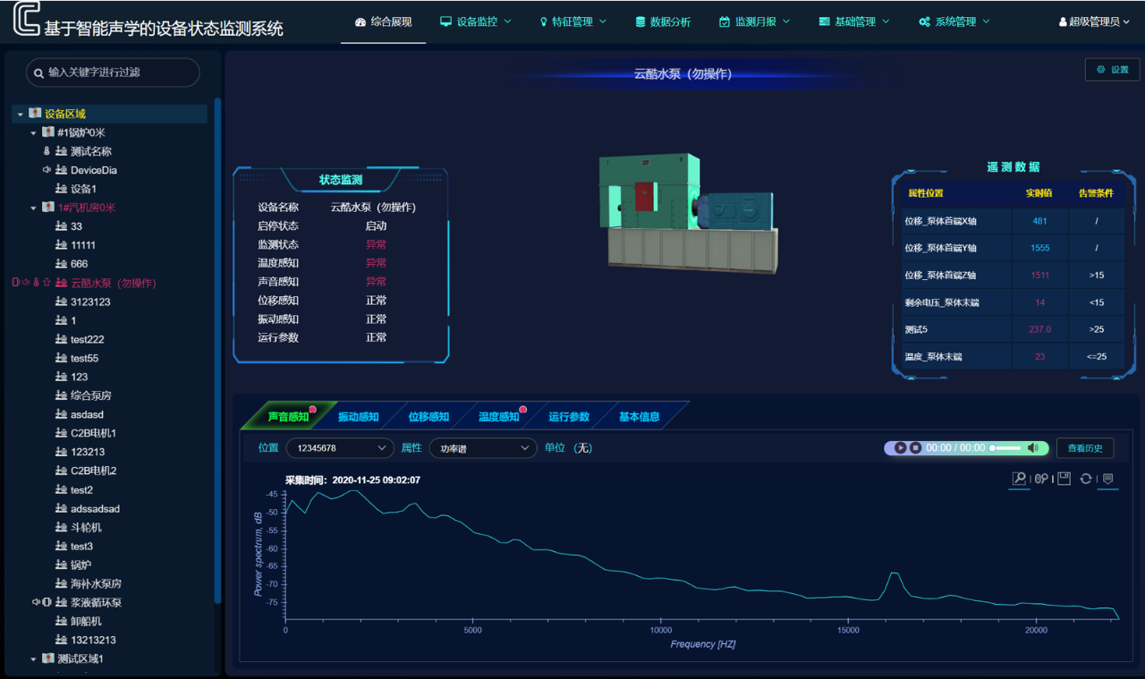Select the area zoom tool on the spectrum chart

1018,479
